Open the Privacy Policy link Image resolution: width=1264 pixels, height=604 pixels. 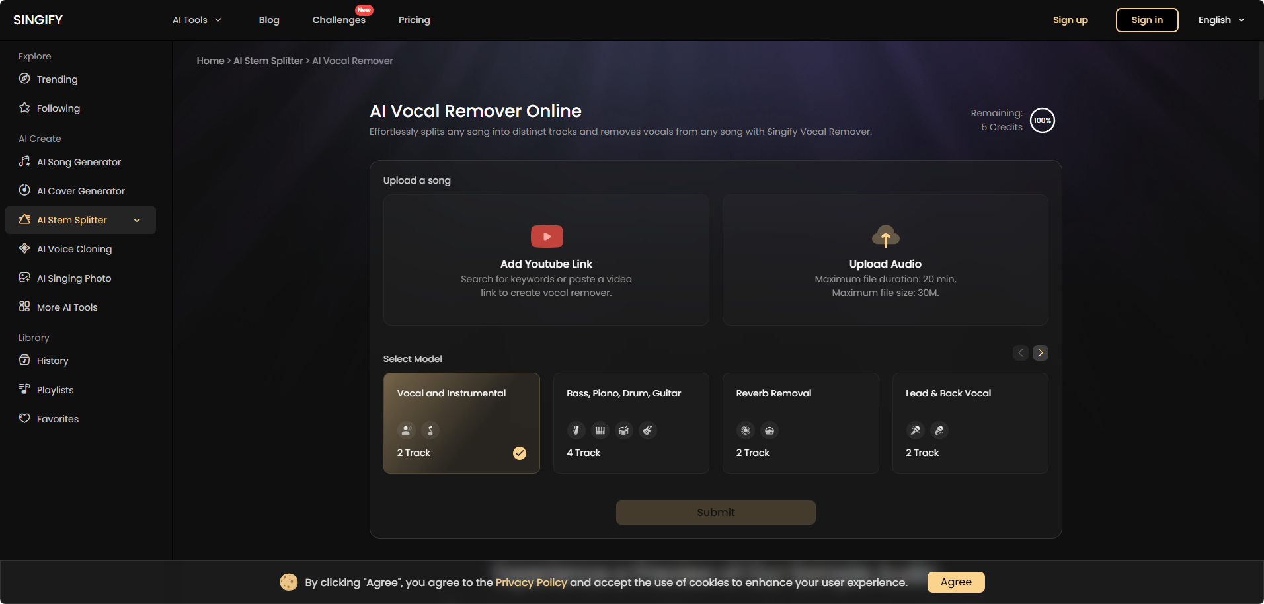click(x=532, y=582)
